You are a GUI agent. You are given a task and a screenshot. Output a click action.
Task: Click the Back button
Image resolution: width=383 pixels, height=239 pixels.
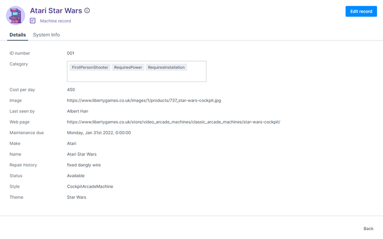(368, 229)
